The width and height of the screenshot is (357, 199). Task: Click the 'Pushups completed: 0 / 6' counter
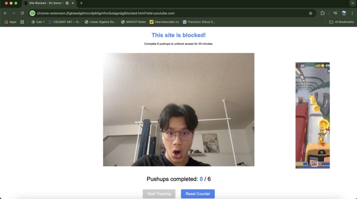coord(178,179)
